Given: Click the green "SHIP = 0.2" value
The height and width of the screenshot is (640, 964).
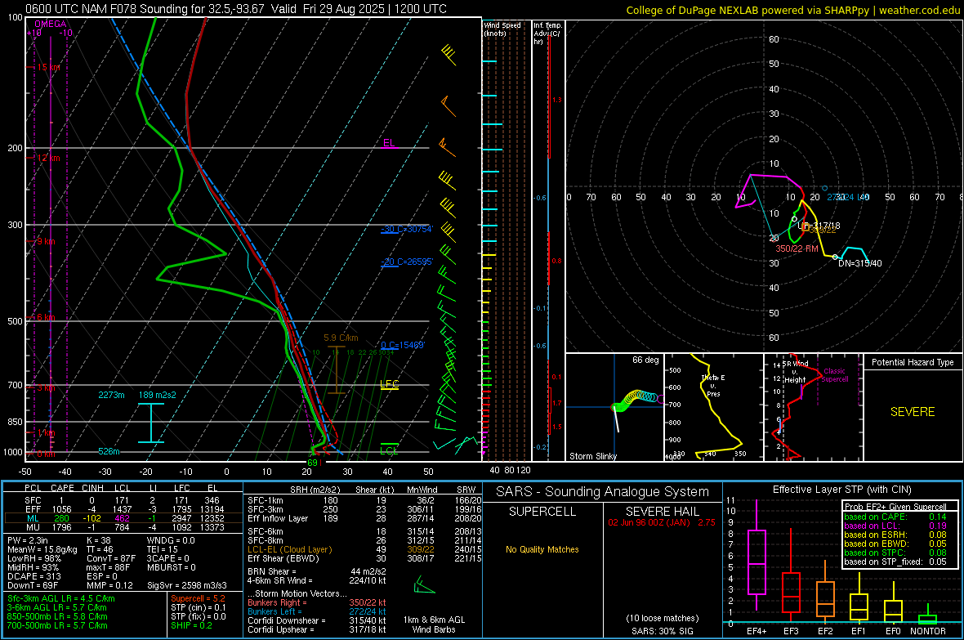Looking at the screenshot, I should 191,625.
